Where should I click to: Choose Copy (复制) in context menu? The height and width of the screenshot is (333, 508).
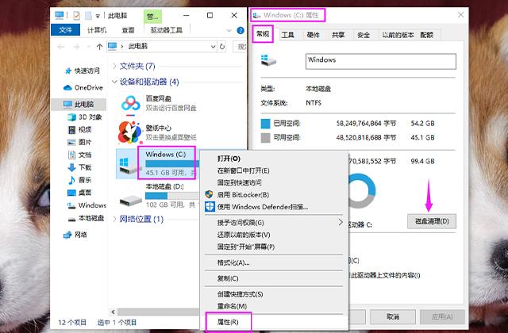[274, 278]
